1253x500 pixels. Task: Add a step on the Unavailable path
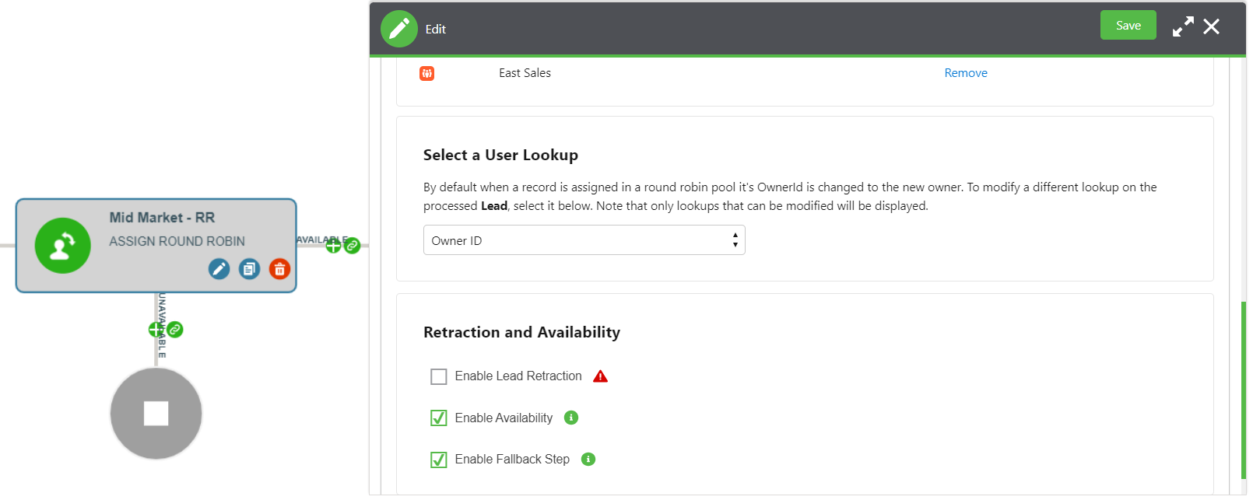(156, 330)
